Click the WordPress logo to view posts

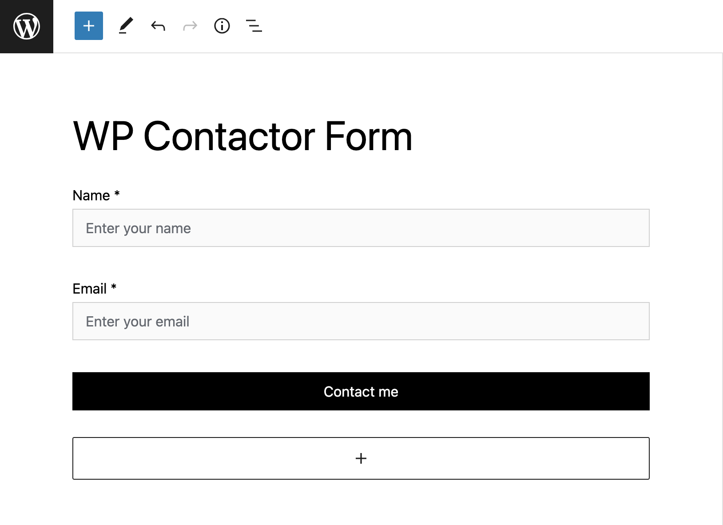[27, 26]
